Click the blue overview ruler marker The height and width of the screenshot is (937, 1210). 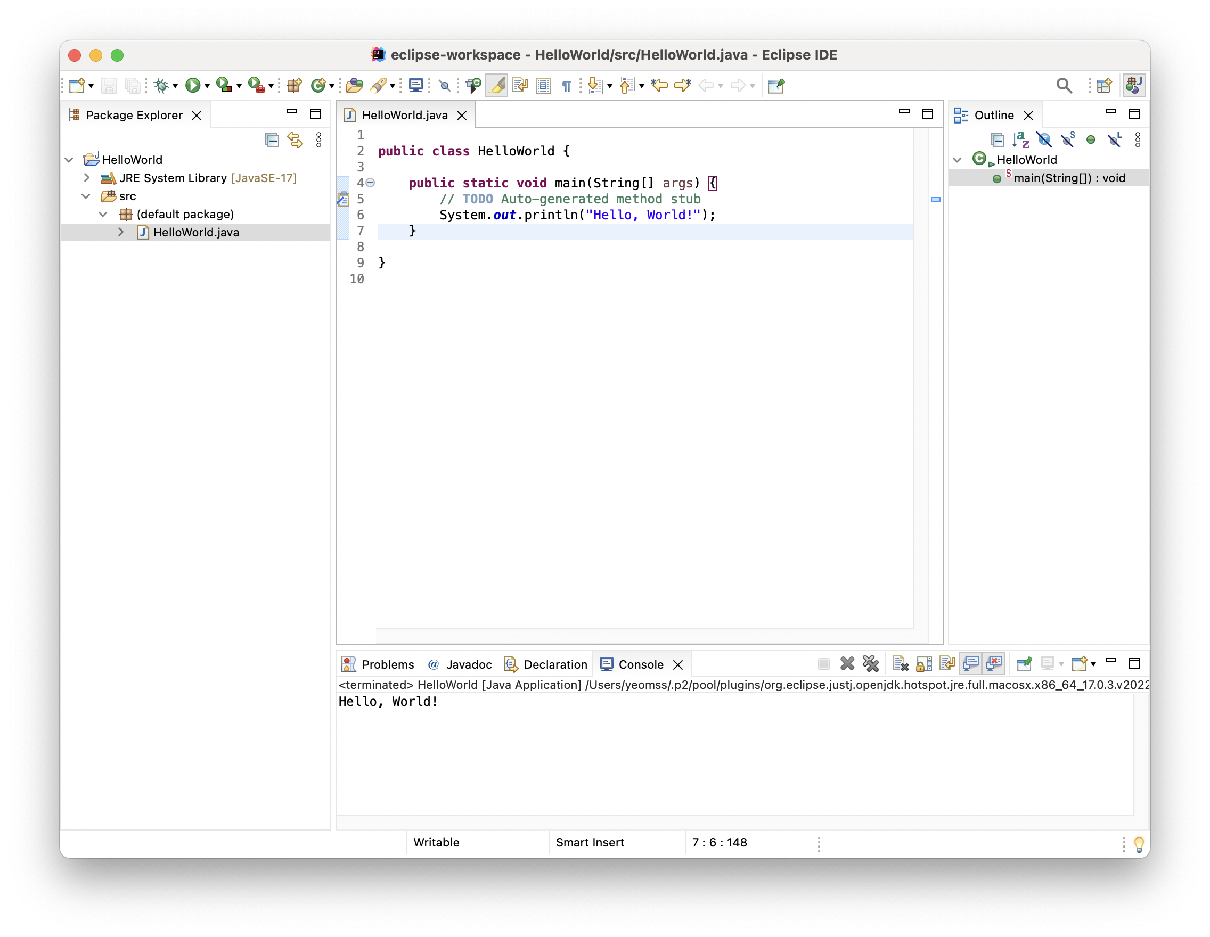pyautogui.click(x=935, y=199)
